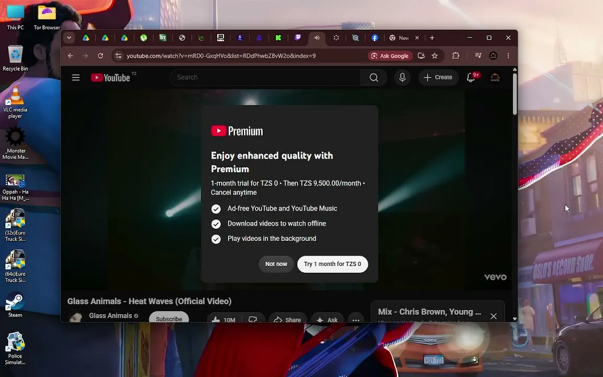Select Oppah - Ha Ha Ha video file
The image size is (603, 377).
pyautogui.click(x=15, y=187)
